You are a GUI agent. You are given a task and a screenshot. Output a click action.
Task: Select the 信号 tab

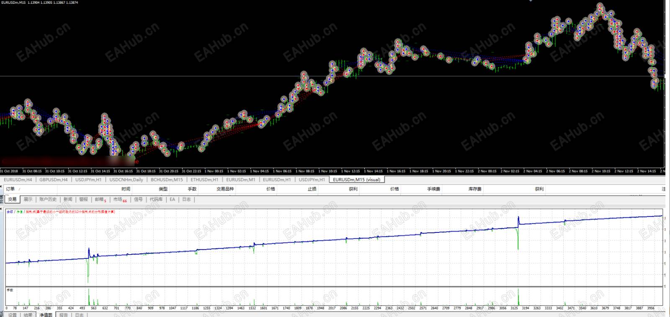138,199
